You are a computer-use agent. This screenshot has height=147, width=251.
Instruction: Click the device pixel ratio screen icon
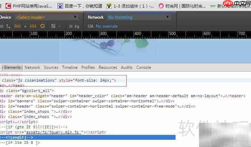[x=53, y=26]
